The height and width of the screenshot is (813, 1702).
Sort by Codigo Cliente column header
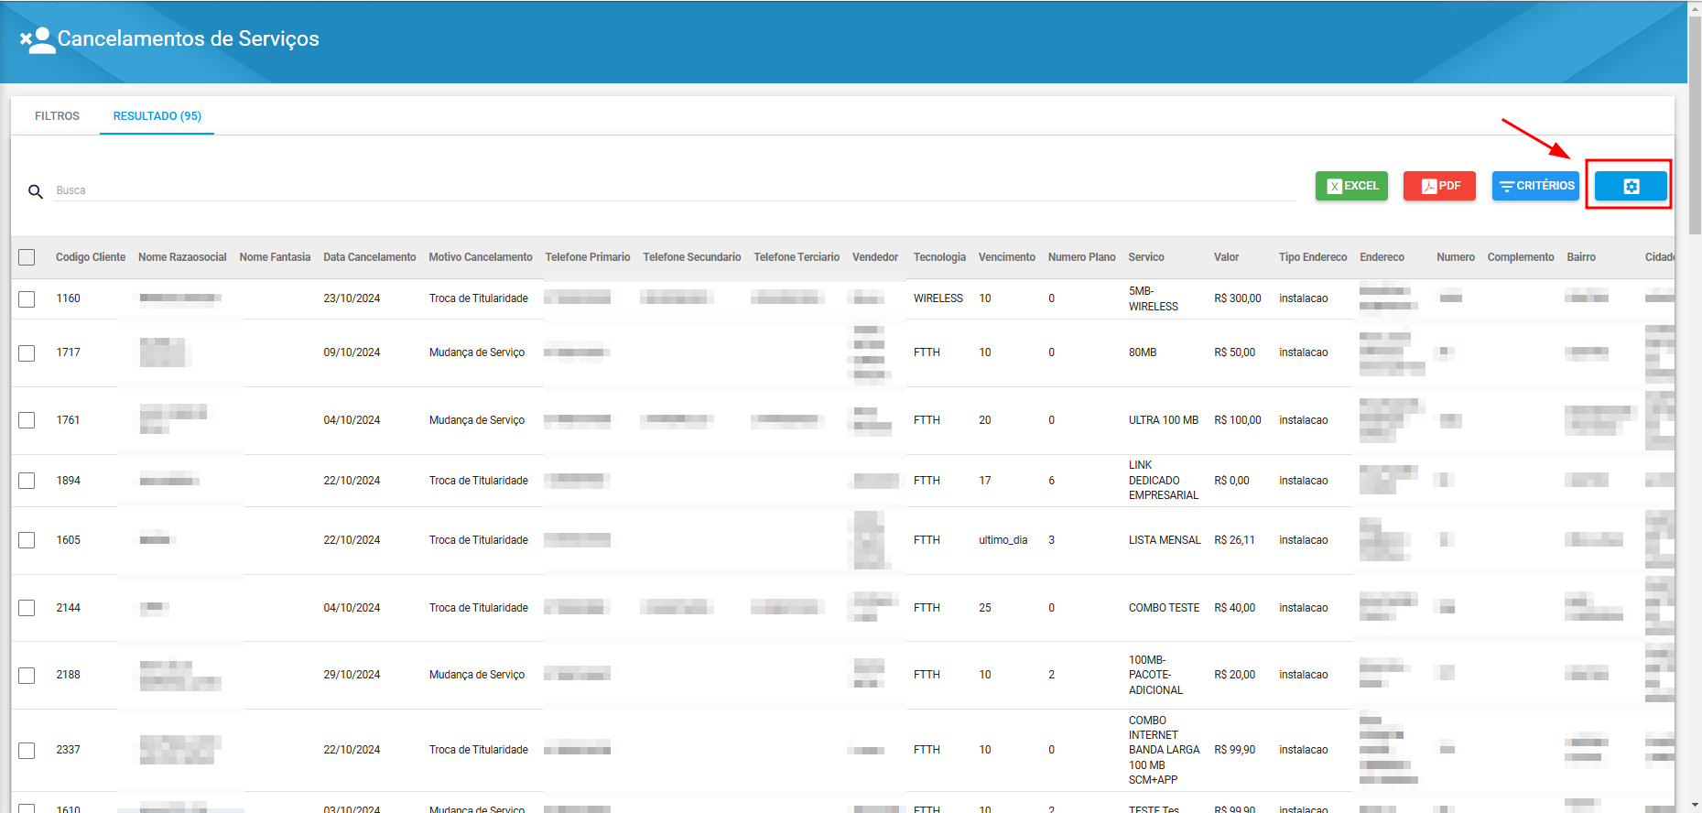[91, 257]
